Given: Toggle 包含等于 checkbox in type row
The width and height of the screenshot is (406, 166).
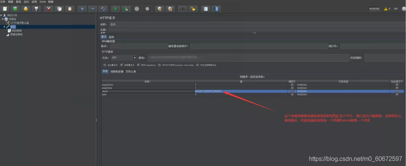Looking at the screenshot, I should (x=397, y=94).
